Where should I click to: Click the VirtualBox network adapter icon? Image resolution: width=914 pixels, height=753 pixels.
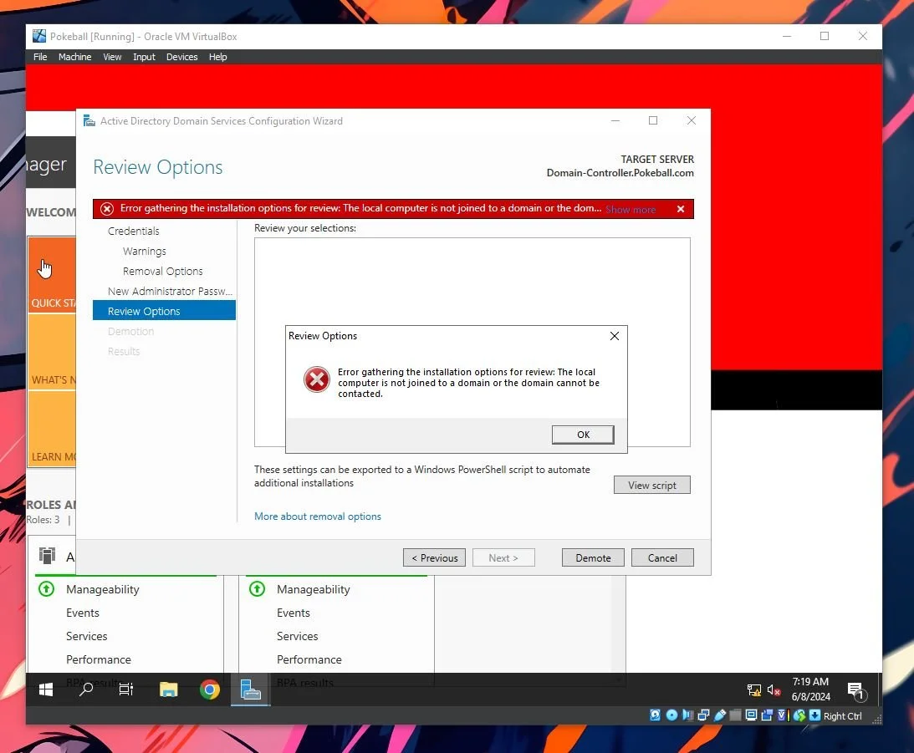click(703, 715)
